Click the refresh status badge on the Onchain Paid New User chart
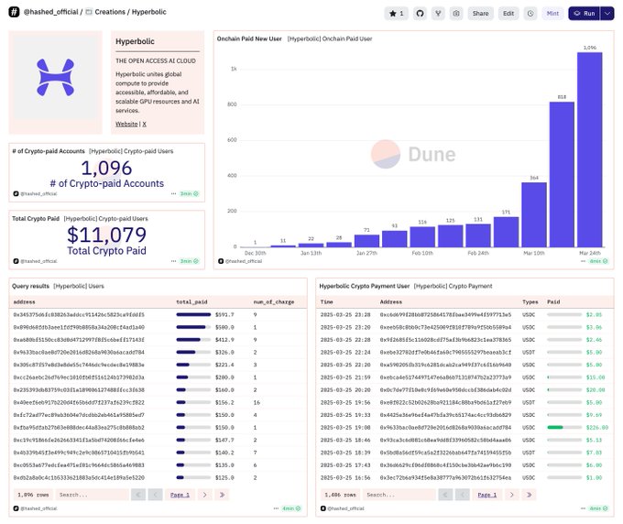Viewport: 623px width, 524px height. [599, 261]
